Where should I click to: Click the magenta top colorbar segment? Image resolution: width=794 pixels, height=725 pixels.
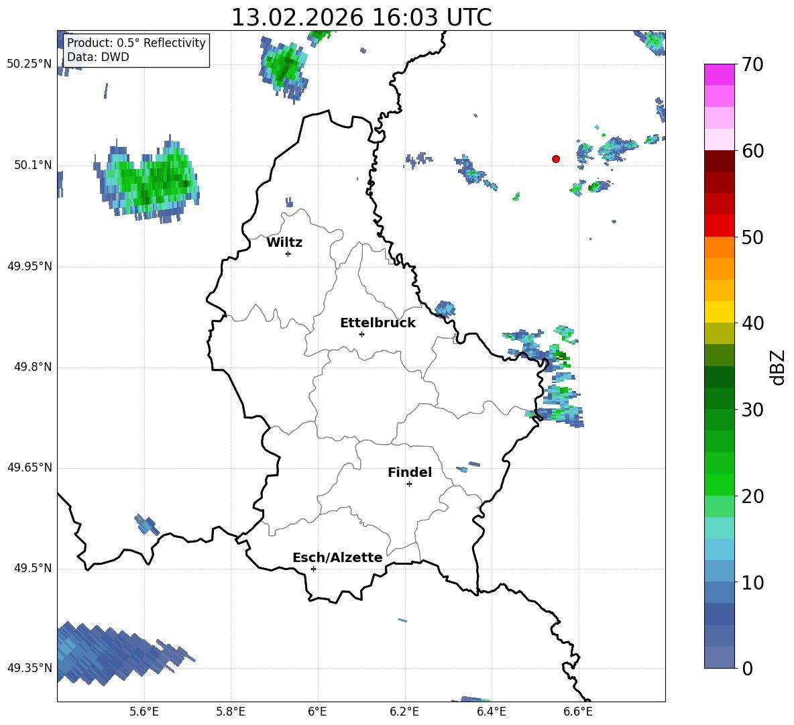click(x=719, y=74)
